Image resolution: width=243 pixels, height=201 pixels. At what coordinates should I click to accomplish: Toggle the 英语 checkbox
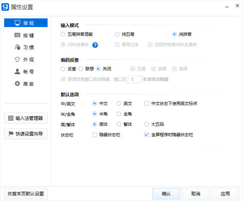174,69
